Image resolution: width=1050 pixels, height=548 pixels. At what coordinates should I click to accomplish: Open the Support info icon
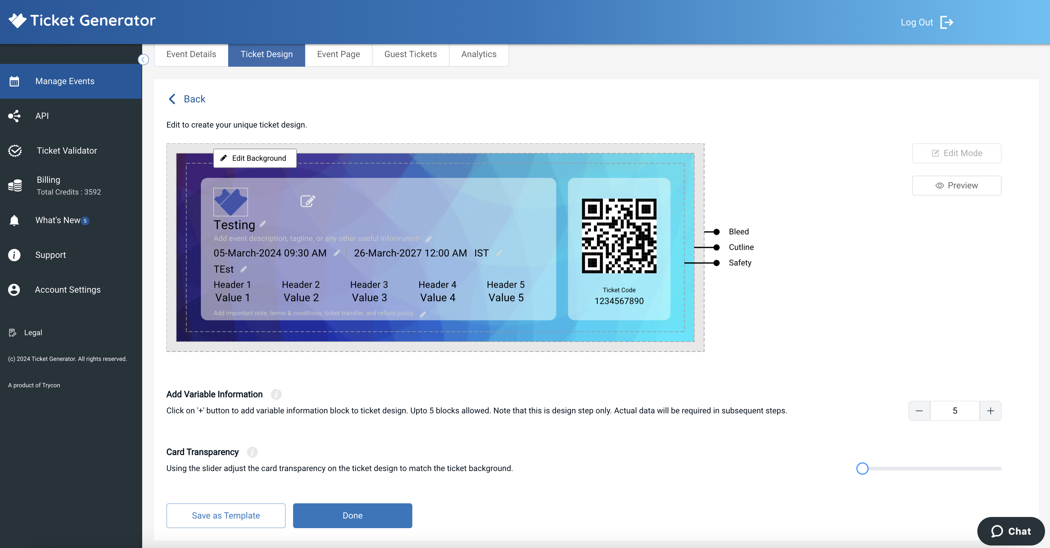point(14,255)
